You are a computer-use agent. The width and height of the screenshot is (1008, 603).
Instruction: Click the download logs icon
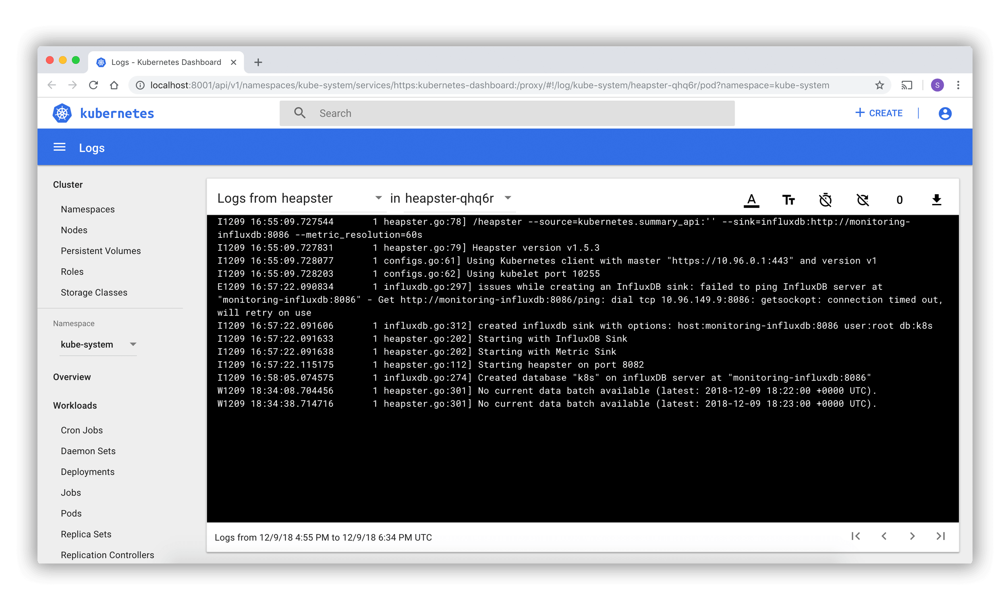pyautogui.click(x=937, y=199)
